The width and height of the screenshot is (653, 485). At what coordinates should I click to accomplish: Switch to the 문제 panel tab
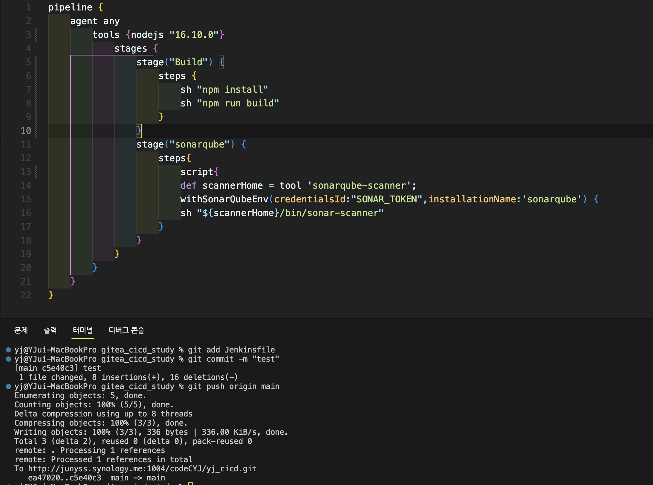click(x=21, y=330)
